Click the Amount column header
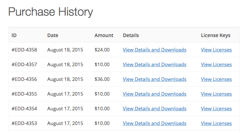247x133 pixels. click(x=104, y=35)
